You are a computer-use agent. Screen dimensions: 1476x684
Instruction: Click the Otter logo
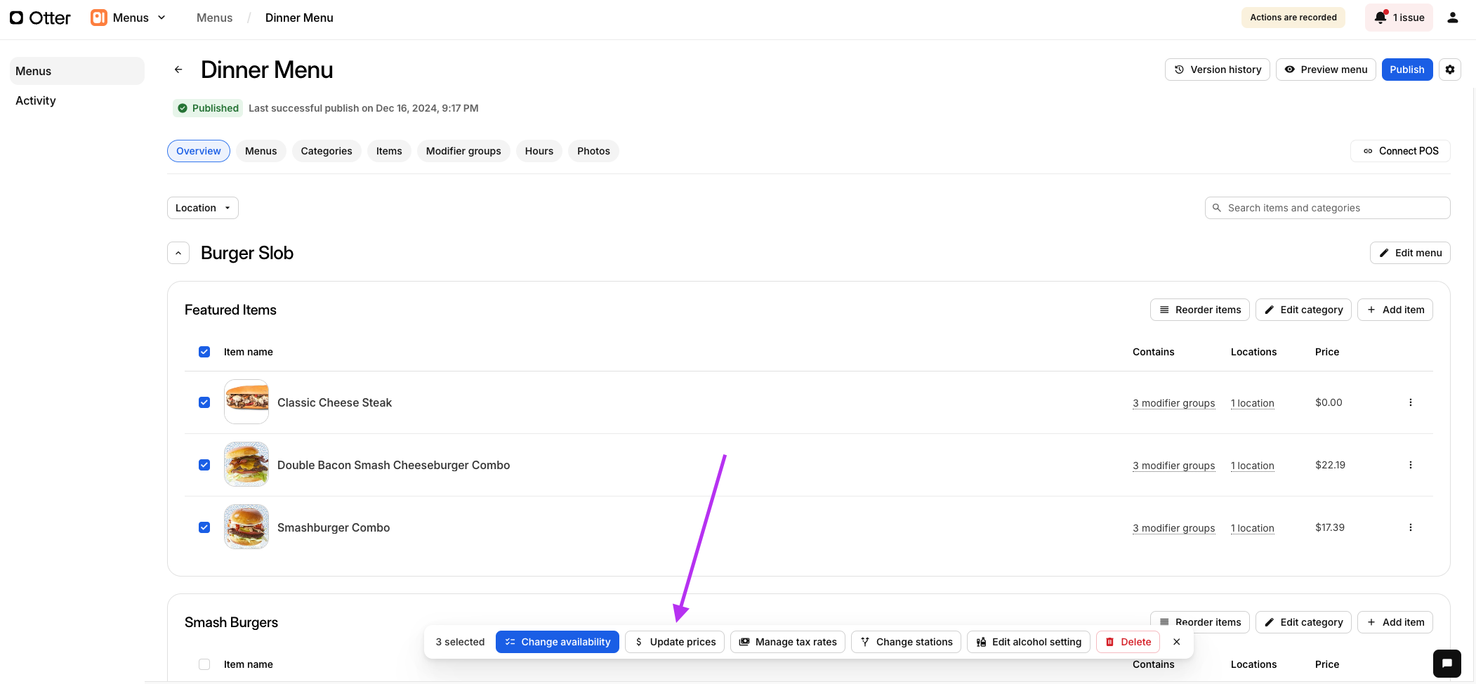(40, 18)
